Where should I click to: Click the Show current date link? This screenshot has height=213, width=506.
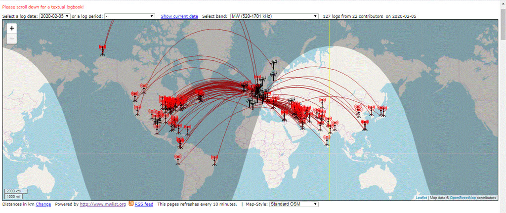tap(179, 16)
